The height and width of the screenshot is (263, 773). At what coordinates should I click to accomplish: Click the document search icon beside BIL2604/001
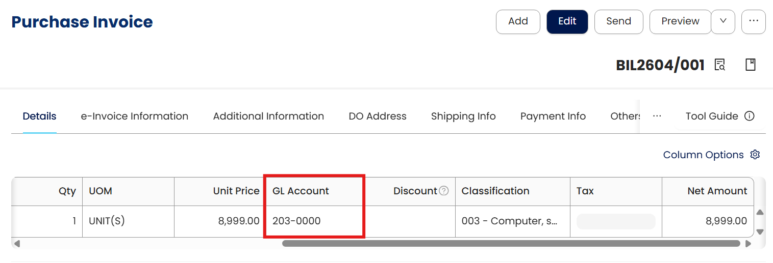720,65
